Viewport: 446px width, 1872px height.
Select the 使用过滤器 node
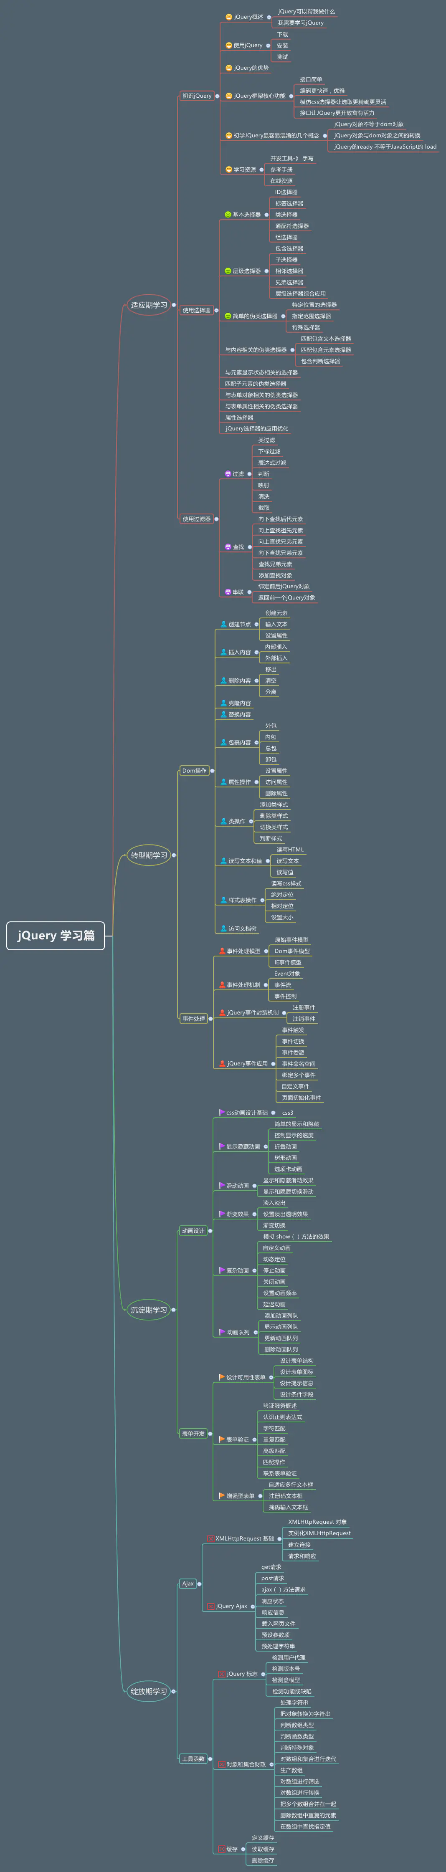coord(196,519)
